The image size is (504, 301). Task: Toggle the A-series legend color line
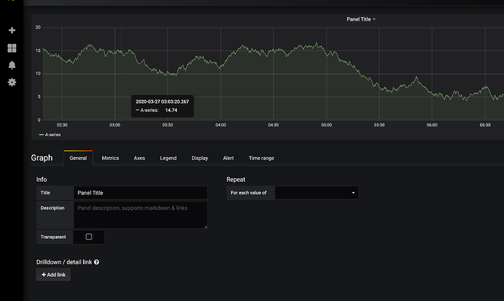pos(41,134)
